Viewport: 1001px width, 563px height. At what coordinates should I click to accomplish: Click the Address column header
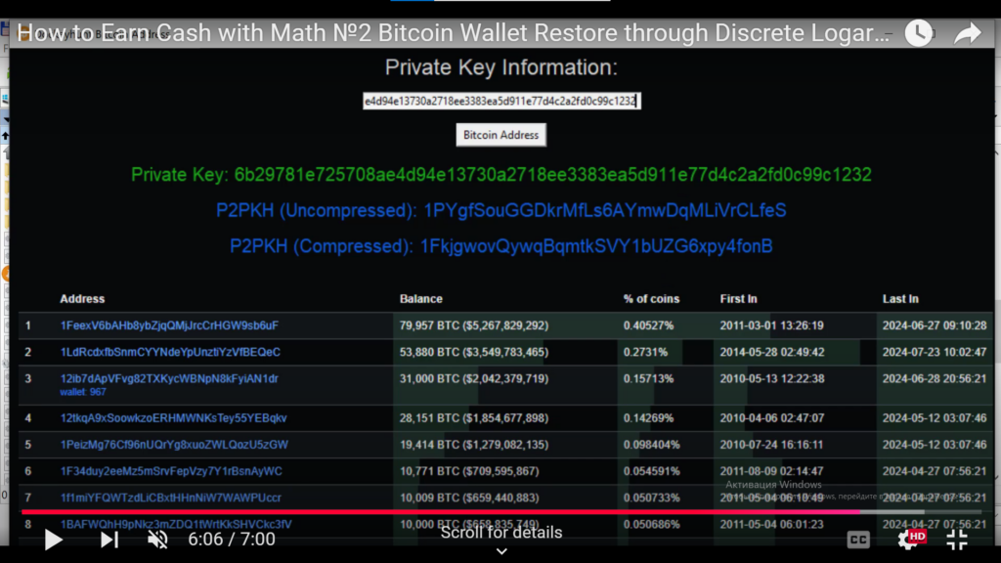tap(82, 299)
